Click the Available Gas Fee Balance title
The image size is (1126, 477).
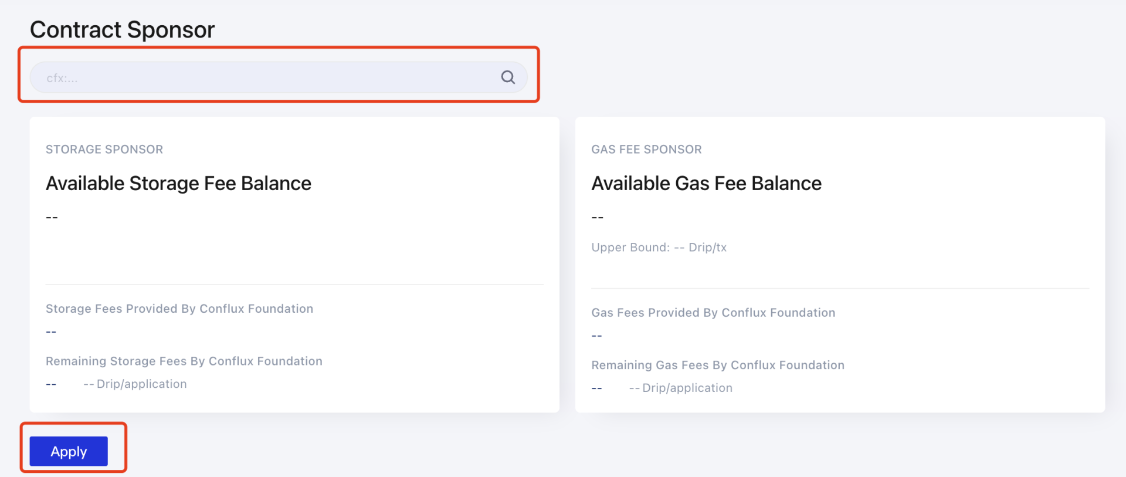pyautogui.click(x=706, y=184)
